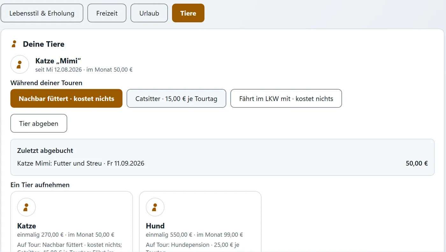
Task: Click the text seit Mi 12.08.2026 · im Monat 50,00 €
Action: coord(84,69)
